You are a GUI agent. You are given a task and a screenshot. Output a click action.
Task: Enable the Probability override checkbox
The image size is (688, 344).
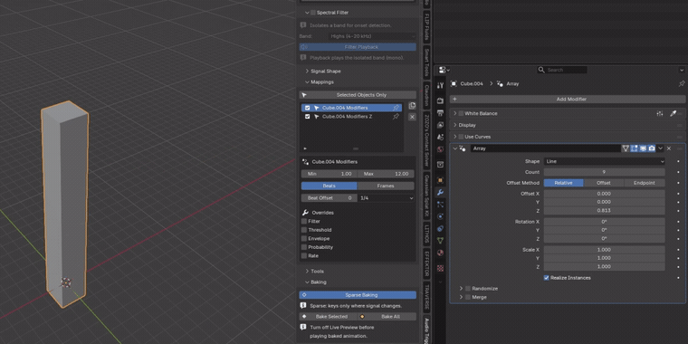303,247
